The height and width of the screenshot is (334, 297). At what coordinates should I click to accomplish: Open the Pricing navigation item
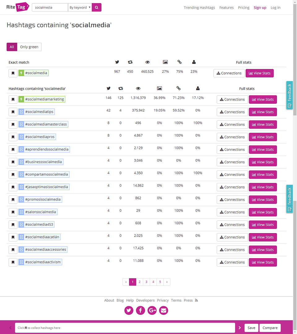pyautogui.click(x=243, y=8)
